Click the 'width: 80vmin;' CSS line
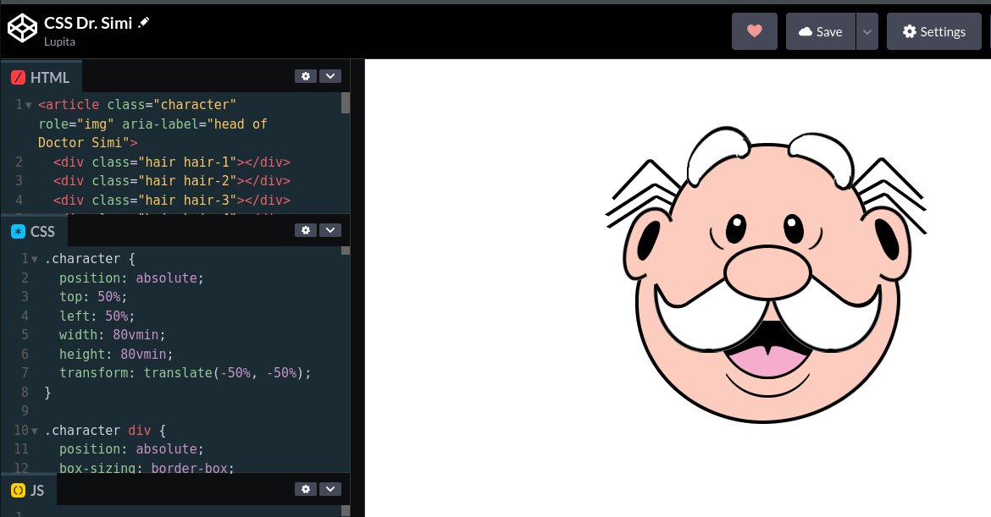Screen dimensions: 991x517 coord(112,334)
